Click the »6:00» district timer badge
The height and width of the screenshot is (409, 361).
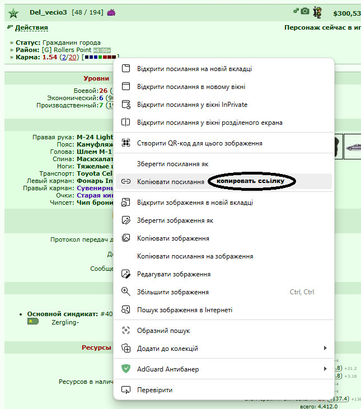coord(102,50)
